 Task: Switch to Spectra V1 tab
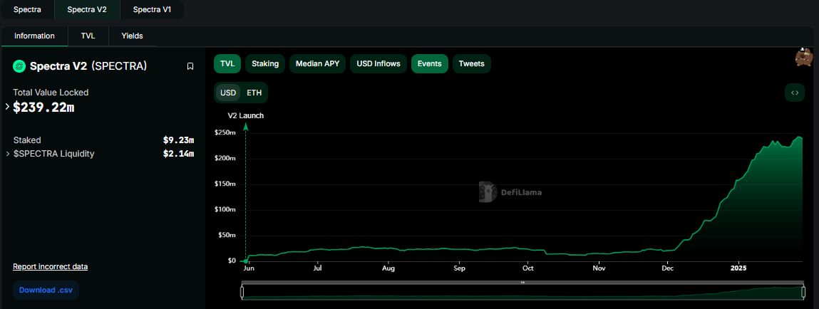[x=152, y=9]
